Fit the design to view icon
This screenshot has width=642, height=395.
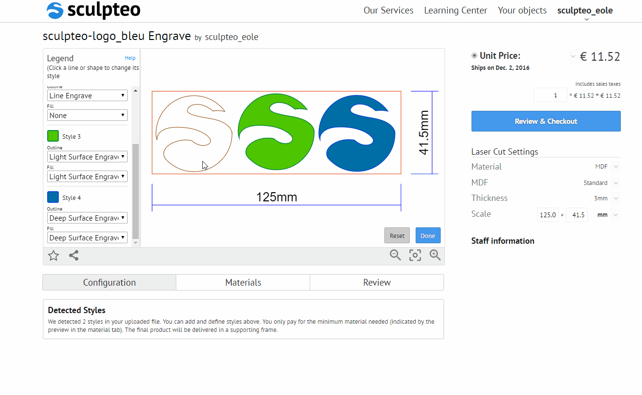[415, 255]
